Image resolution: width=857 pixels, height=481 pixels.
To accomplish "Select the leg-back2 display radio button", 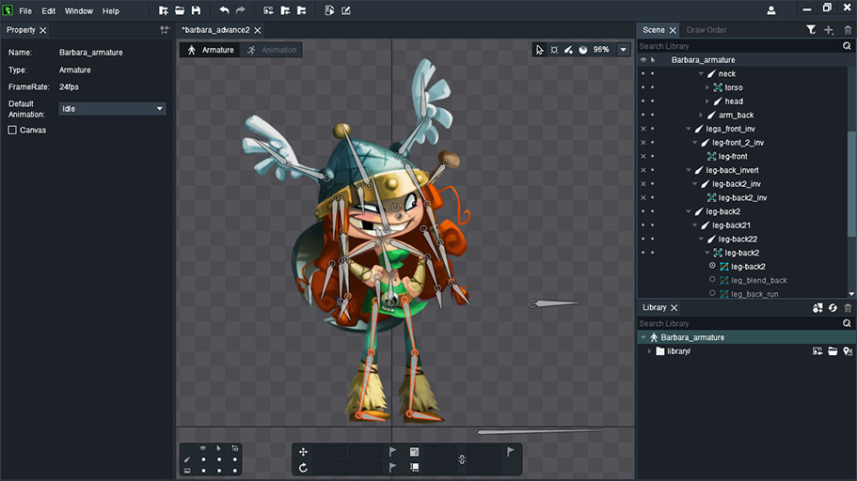I will (712, 266).
